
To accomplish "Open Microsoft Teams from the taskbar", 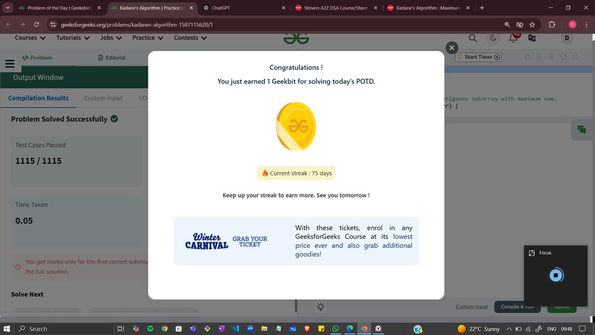I will pos(193,329).
